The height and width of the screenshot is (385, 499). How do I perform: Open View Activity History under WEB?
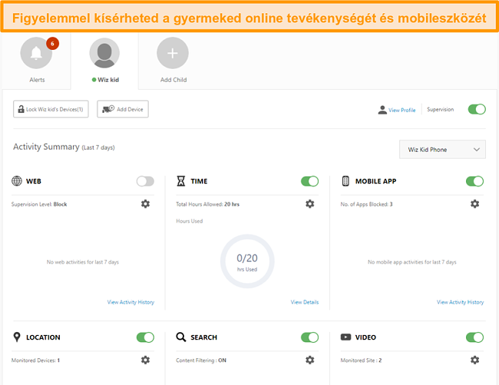131,302
